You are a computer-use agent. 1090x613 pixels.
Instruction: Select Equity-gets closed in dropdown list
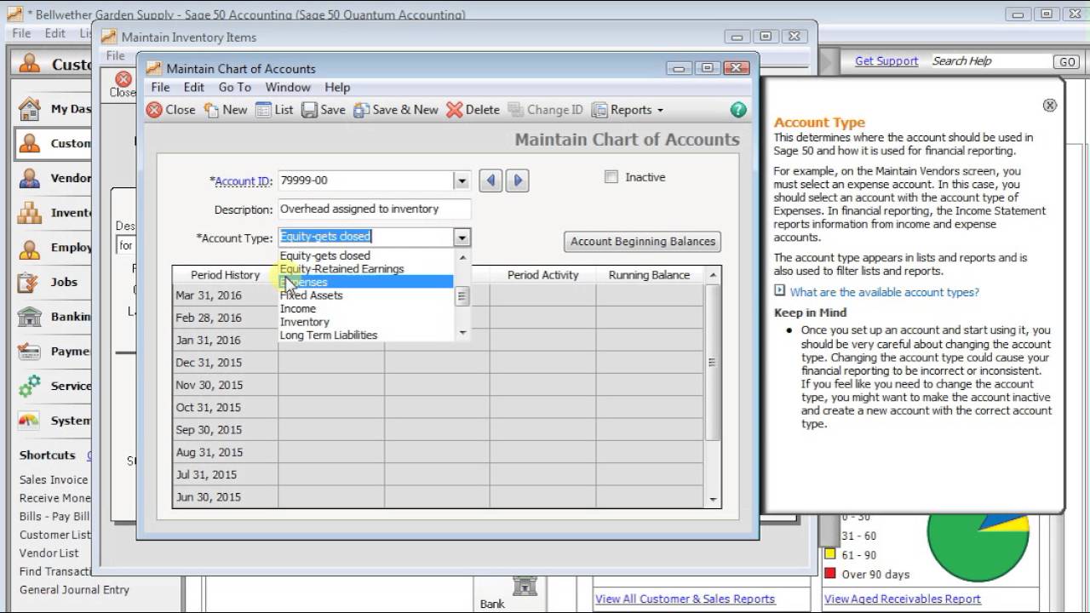[x=325, y=255]
